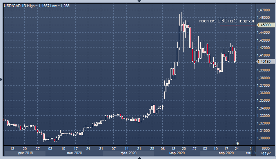
Task: Click the 1,47000 price axis label
Action: coord(263,10)
